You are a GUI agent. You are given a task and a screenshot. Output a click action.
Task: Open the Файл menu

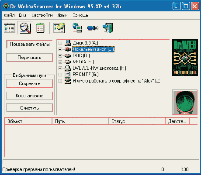click(9, 15)
